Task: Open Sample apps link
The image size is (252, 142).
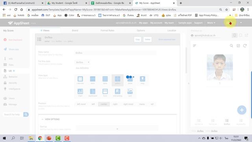Action: click(185, 23)
